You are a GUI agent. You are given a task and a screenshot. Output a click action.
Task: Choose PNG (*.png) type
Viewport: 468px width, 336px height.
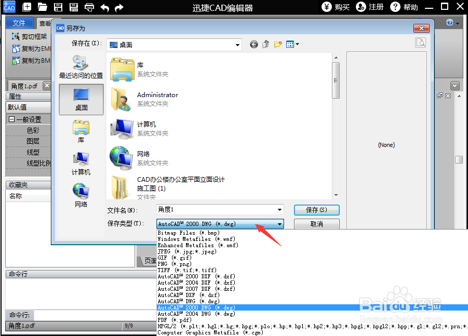pos(175,264)
